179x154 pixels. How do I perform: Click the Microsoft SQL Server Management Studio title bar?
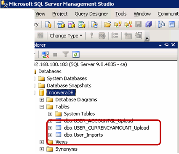click(x=89, y=4)
